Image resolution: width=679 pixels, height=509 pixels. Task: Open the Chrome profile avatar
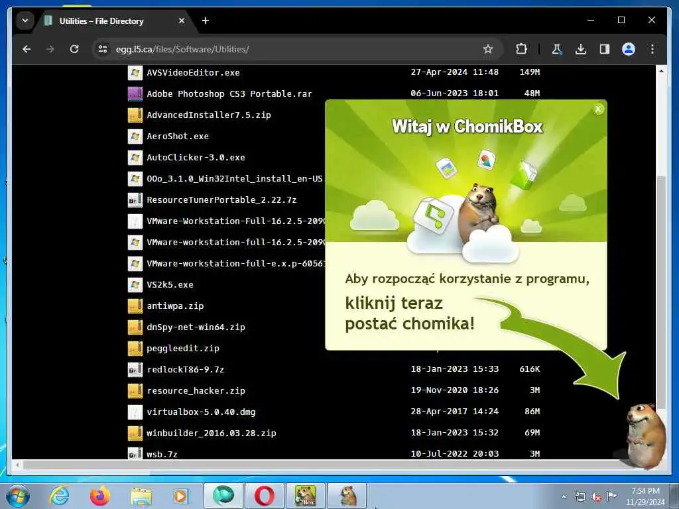[629, 49]
